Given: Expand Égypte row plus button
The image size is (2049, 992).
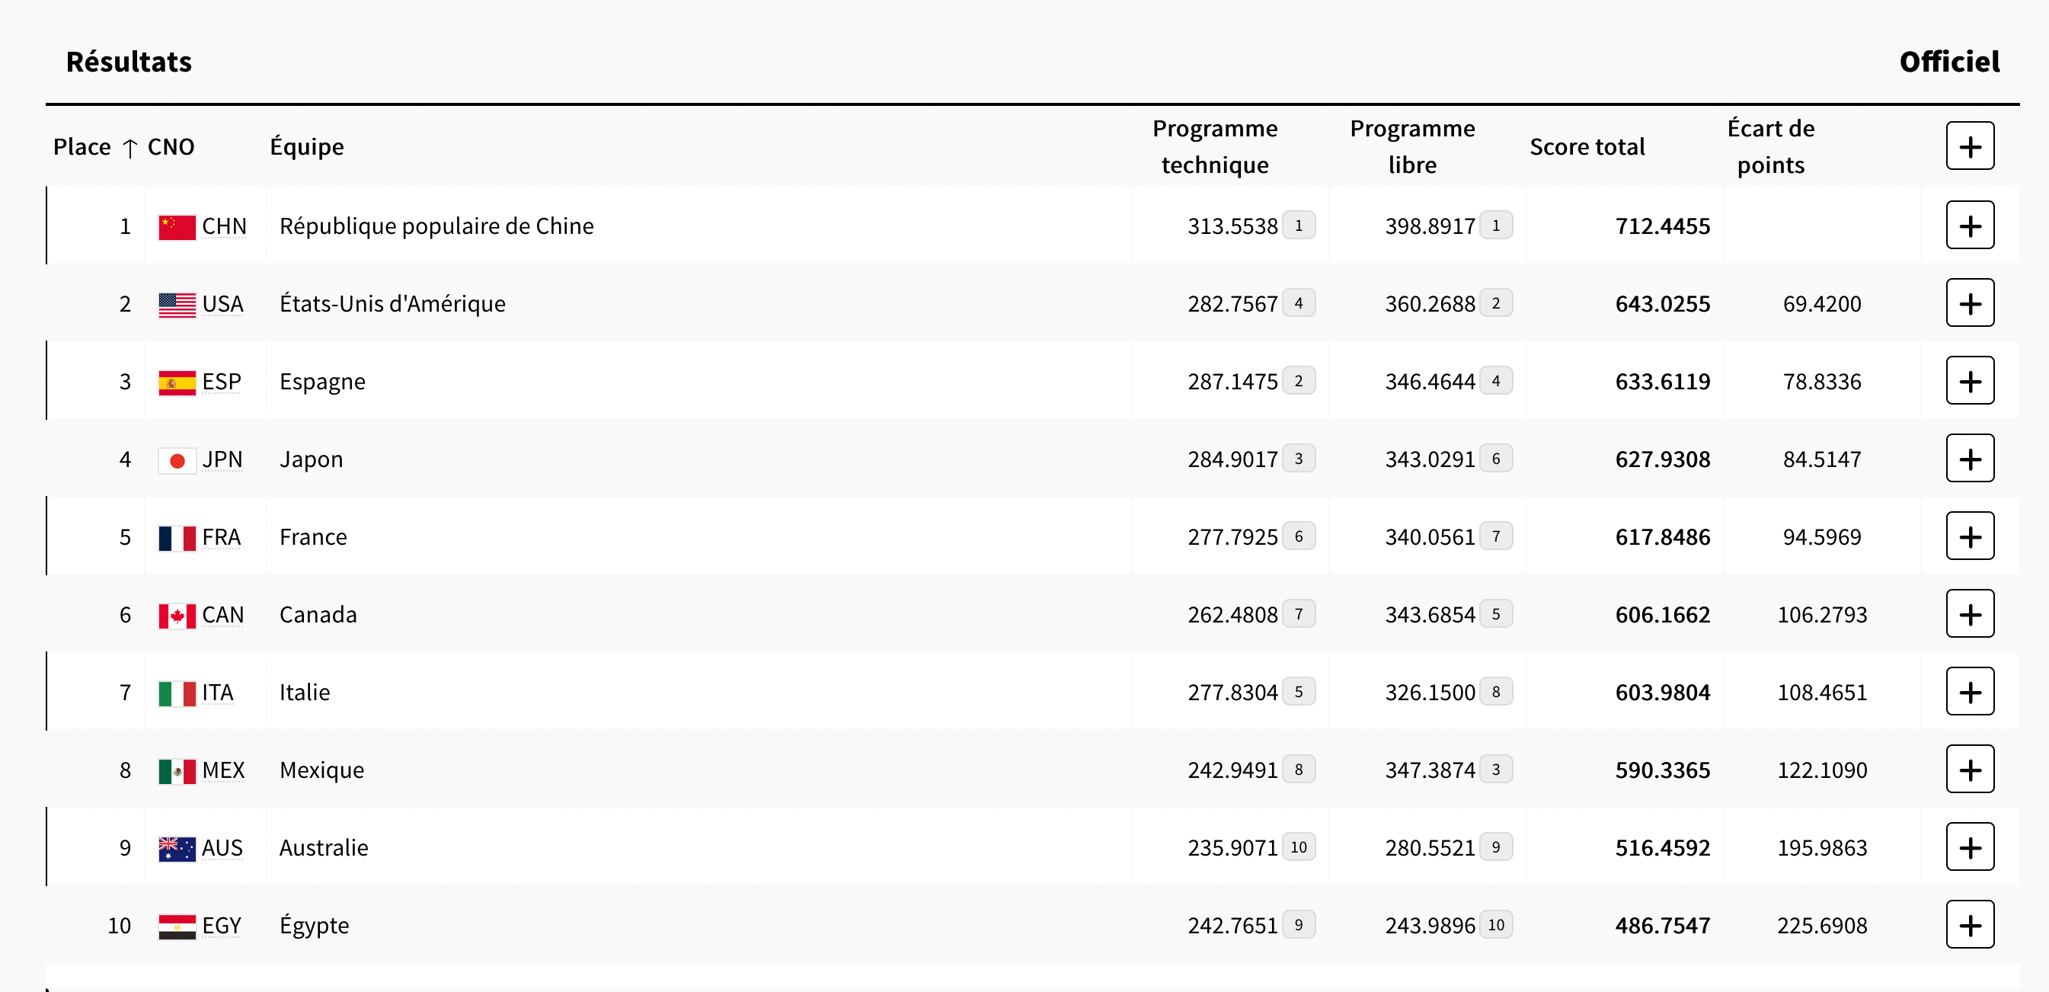Looking at the screenshot, I should pos(1970,925).
